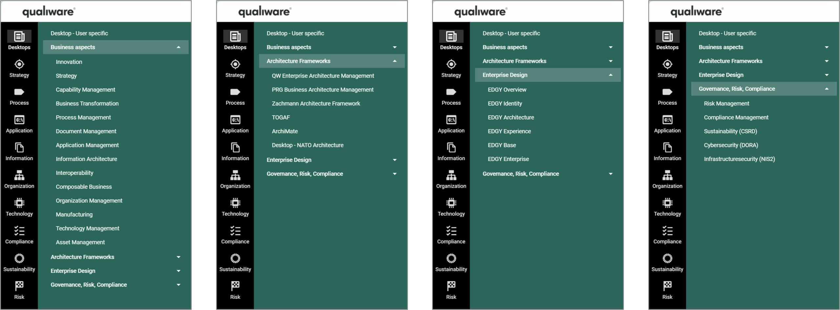Viewport: 840px width, 310px height.
Task: Open QW Enterprise Architecture Management
Action: pos(323,76)
